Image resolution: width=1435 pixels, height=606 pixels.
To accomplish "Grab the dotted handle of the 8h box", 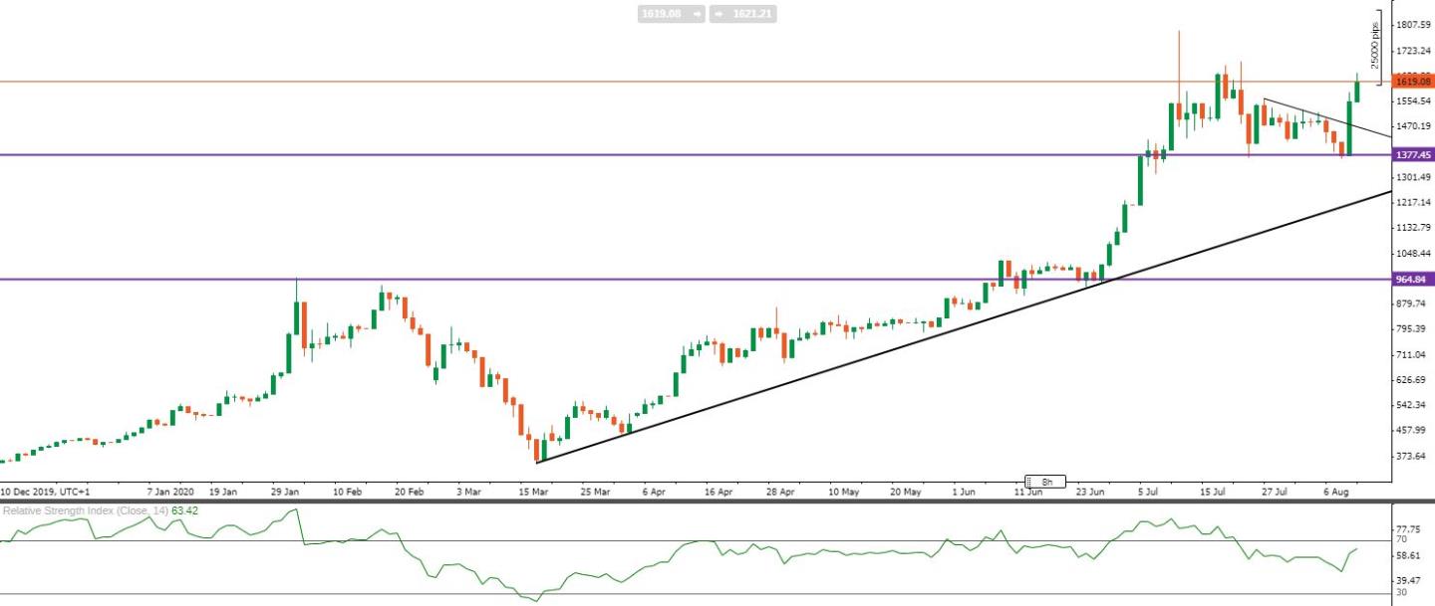I will point(1030,481).
